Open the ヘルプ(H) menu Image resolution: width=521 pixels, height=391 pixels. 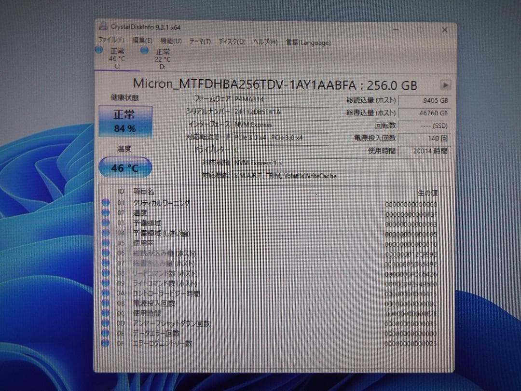pos(265,42)
